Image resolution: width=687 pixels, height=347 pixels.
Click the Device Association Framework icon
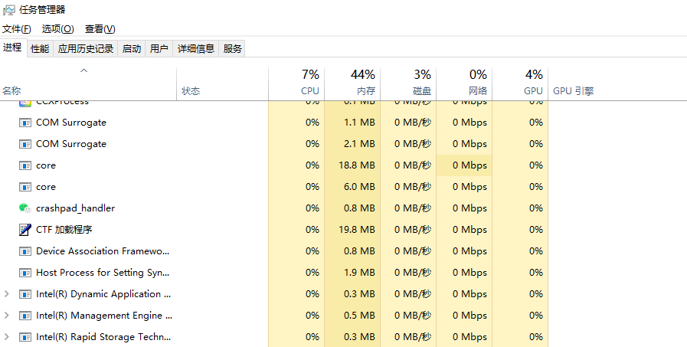tap(25, 251)
